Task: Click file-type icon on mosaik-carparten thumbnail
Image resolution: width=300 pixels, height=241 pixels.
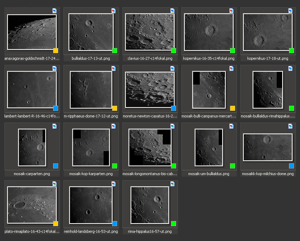Action: pos(55,126)
